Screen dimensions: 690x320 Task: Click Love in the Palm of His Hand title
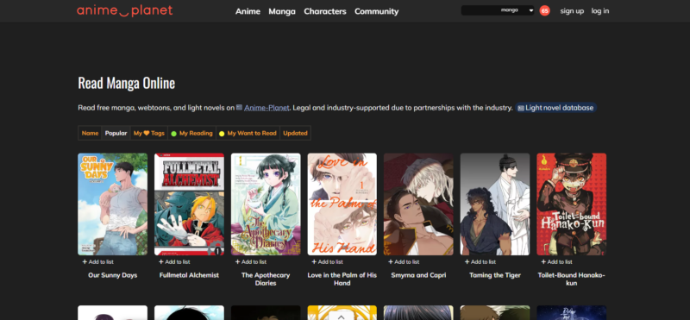[x=342, y=279]
